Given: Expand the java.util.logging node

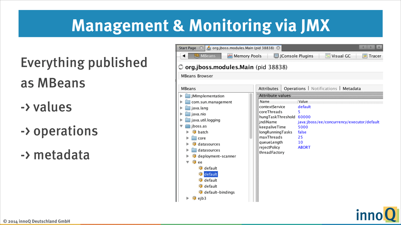Looking at the screenshot, I should tap(181, 120).
